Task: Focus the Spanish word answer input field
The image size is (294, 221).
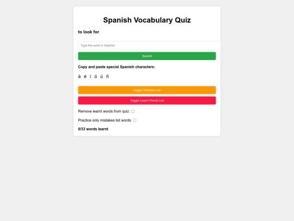Action: point(149,45)
